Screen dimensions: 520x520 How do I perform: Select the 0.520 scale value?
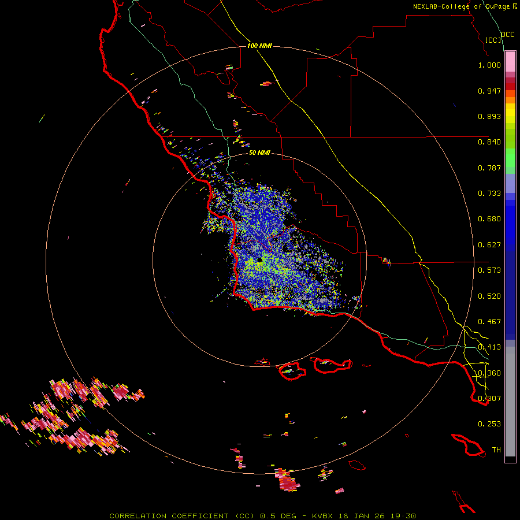(489, 296)
